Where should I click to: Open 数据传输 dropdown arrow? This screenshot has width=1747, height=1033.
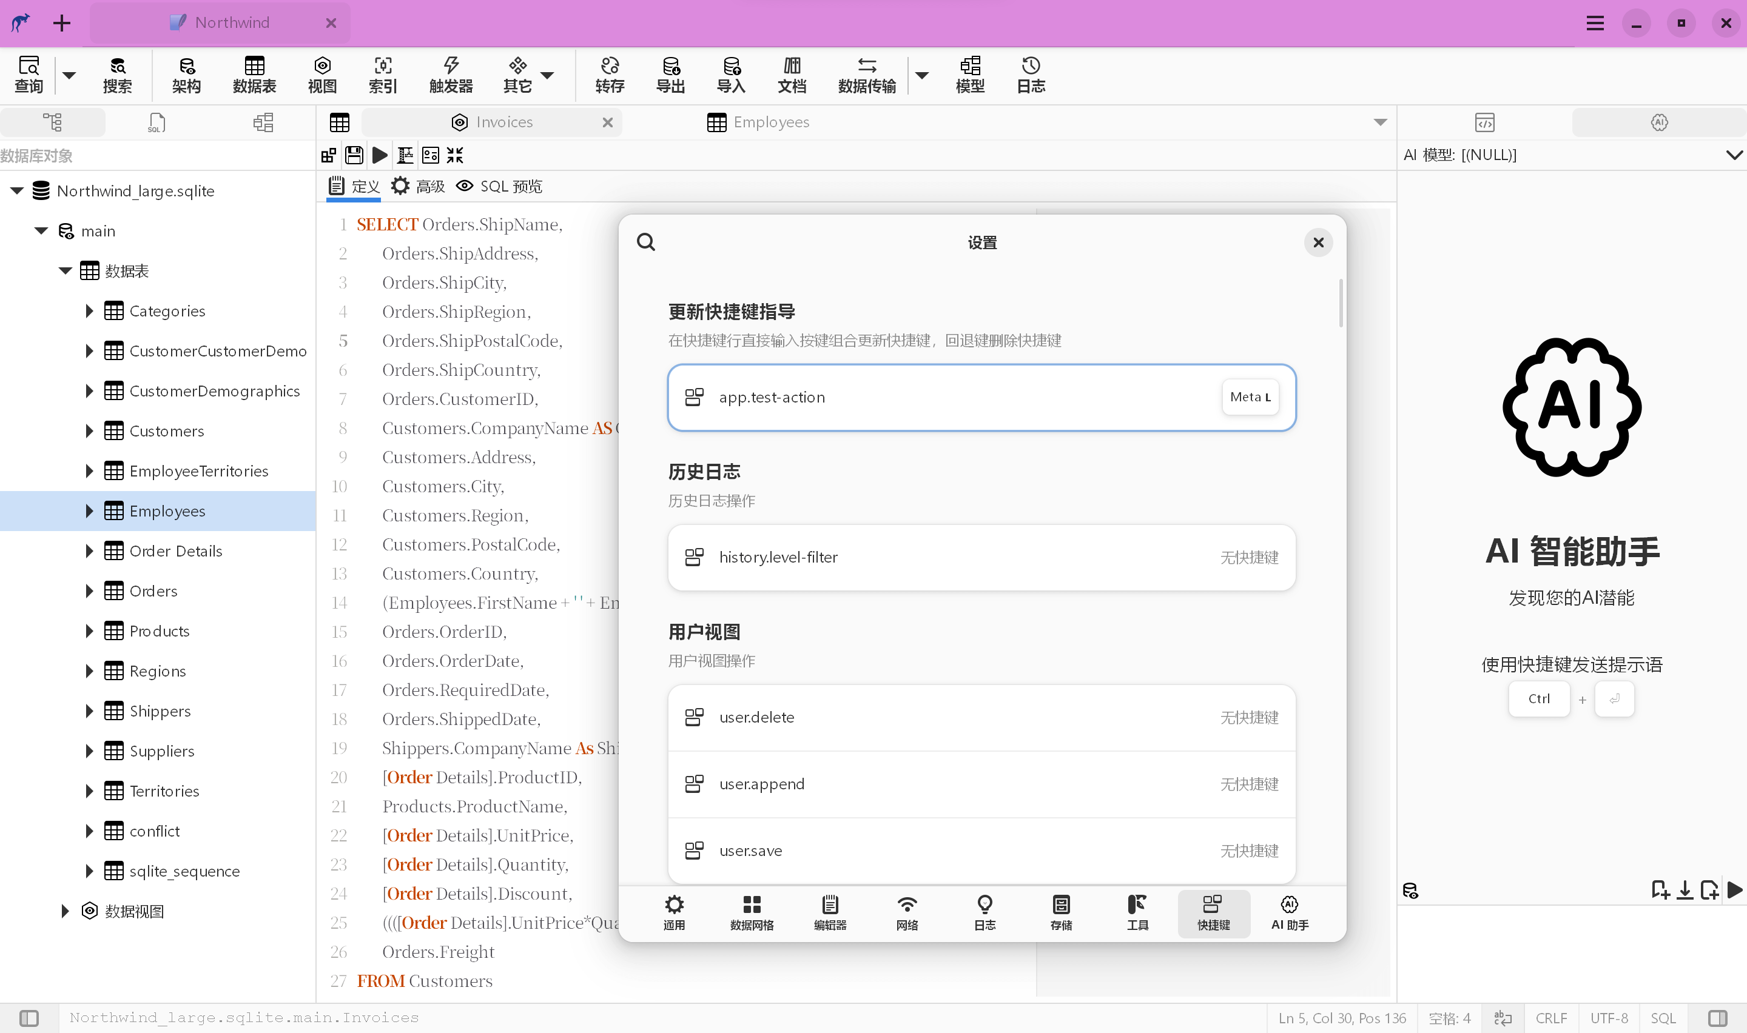point(922,75)
